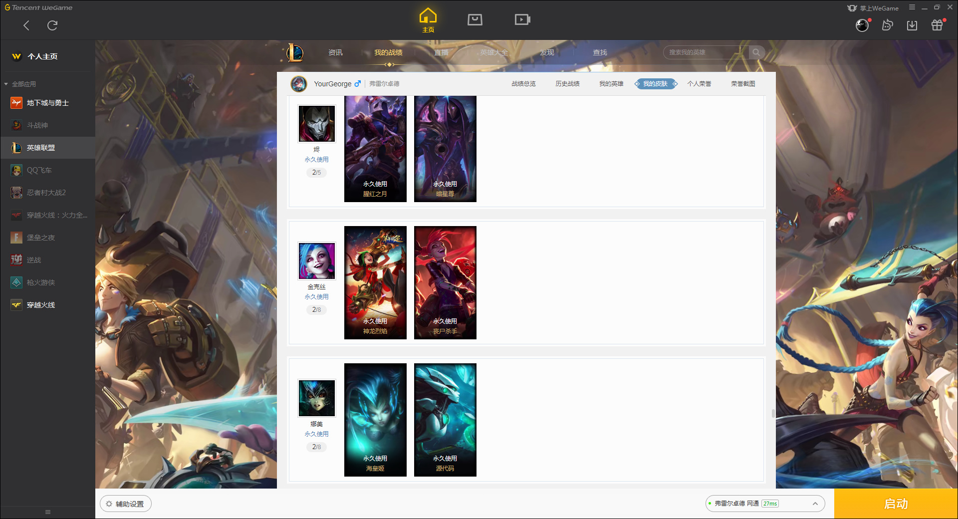The width and height of the screenshot is (958, 519).
Task: Select QQ飞车 in sidebar
Action: 48,170
